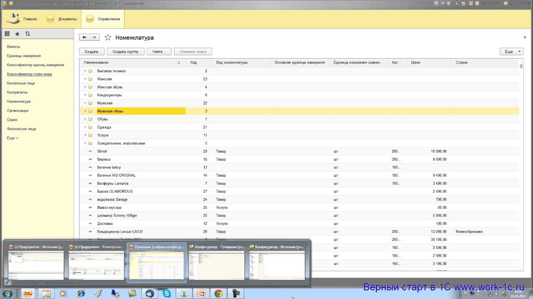Open Skype from the taskbar
The width and height of the screenshot is (533, 299).
(x=167, y=294)
